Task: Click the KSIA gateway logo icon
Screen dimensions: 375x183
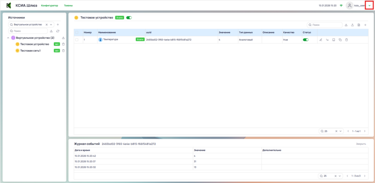Action: pyautogui.click(x=9, y=5)
